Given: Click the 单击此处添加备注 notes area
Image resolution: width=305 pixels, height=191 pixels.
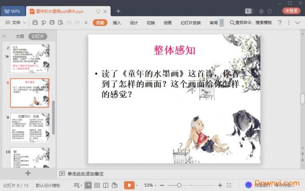Looking at the screenshot, I should tap(85, 174).
